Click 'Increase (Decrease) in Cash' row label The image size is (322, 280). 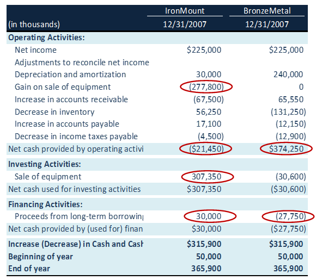76,244
